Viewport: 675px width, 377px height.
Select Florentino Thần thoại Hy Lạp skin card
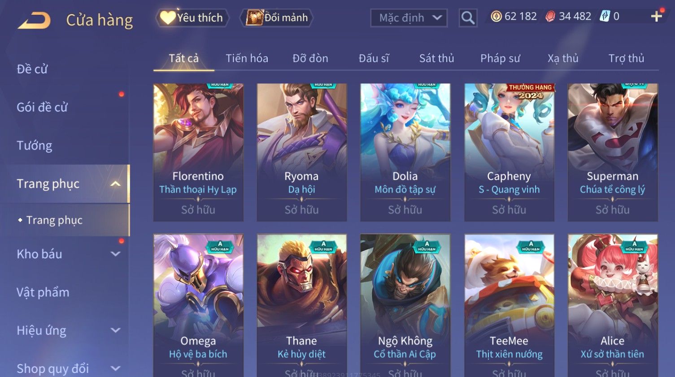click(x=198, y=152)
